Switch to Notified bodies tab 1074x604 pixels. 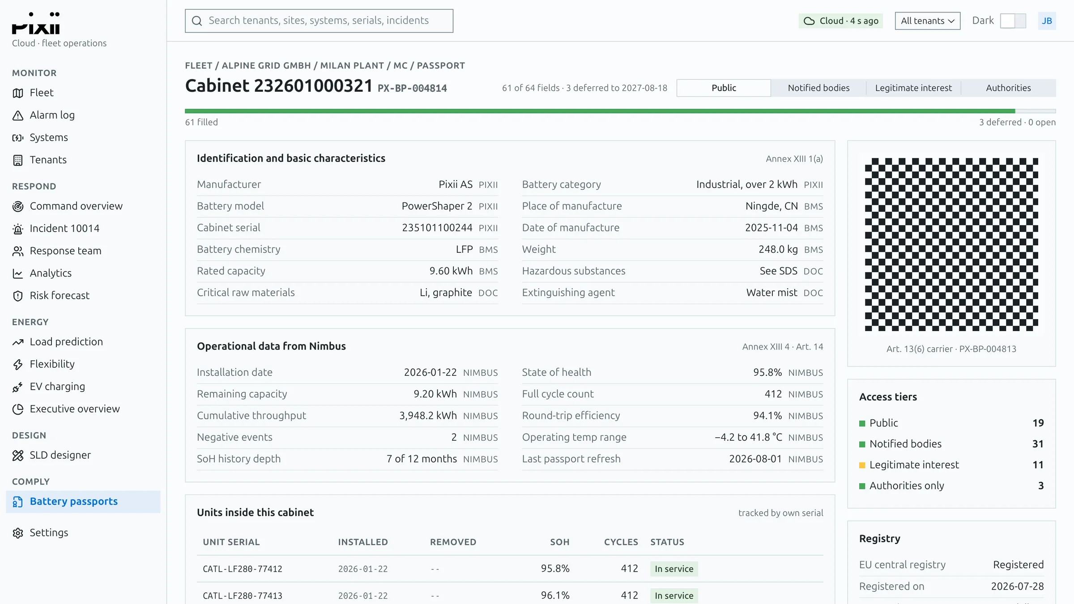(x=818, y=88)
